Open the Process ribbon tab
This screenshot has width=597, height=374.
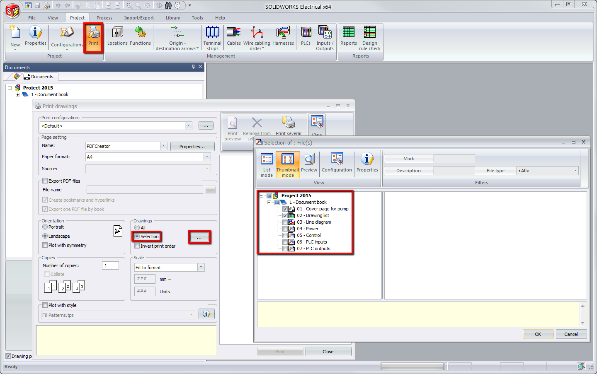point(104,18)
